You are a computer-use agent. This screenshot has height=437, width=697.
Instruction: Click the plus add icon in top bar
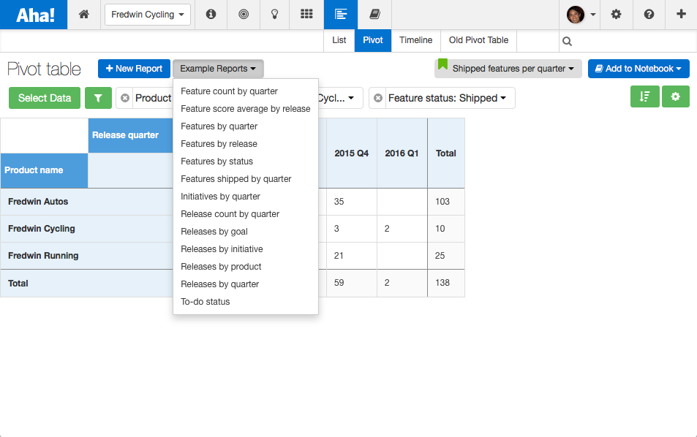coord(681,15)
